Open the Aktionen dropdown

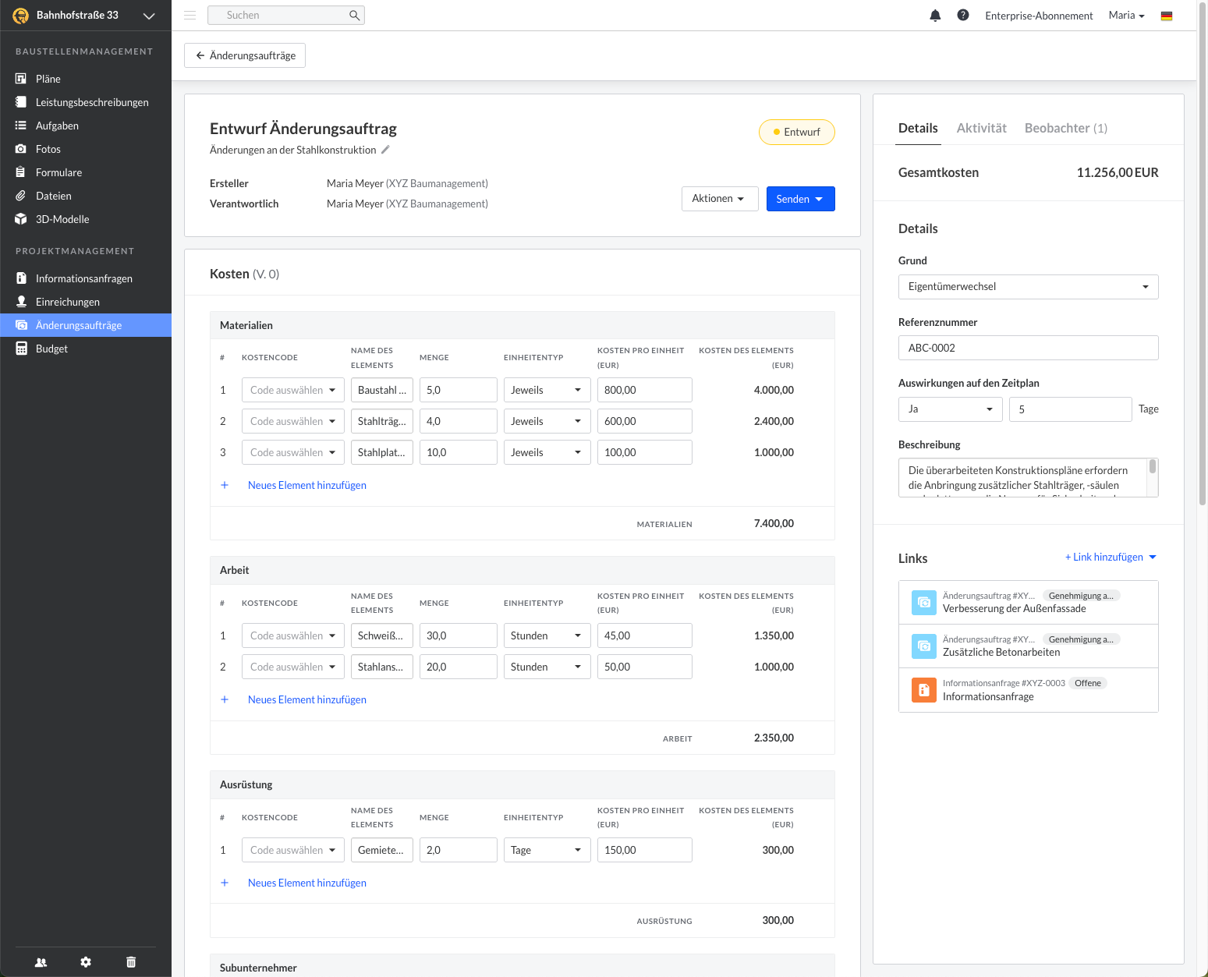[719, 199]
